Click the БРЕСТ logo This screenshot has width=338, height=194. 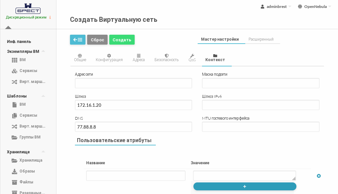pos(28,9)
